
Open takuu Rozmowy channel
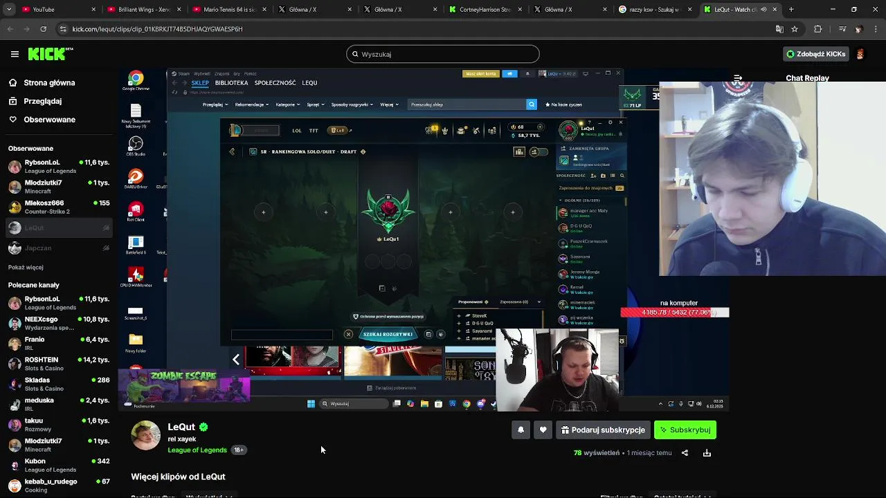click(x=59, y=425)
